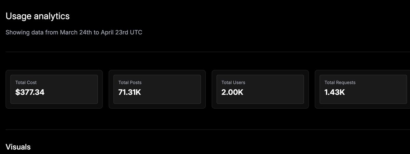The height and width of the screenshot is (154, 410).
Task: Click the Total Posts label
Action: (x=130, y=82)
